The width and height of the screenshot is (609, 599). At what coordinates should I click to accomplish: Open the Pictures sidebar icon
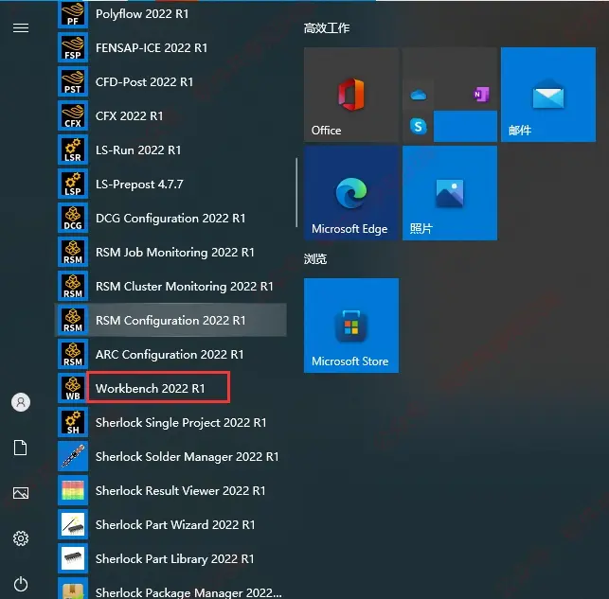coord(21,493)
